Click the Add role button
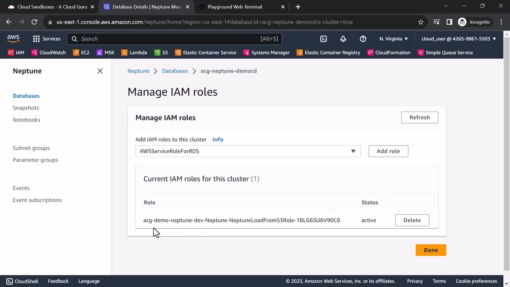510x287 pixels. 388,151
